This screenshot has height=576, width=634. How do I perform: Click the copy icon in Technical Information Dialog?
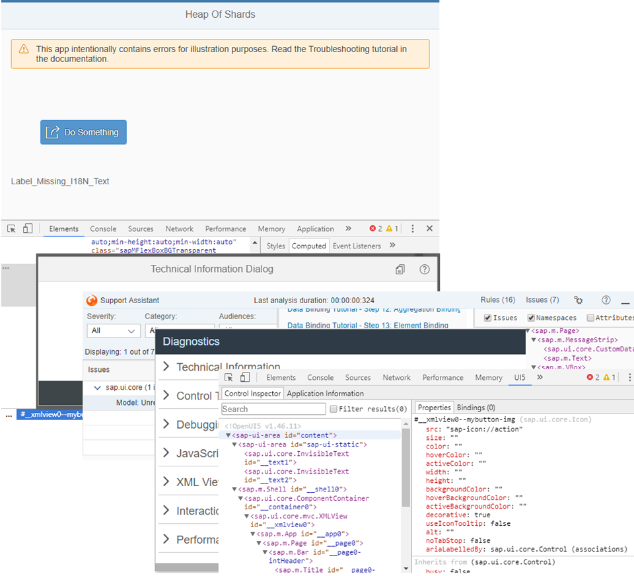click(400, 270)
